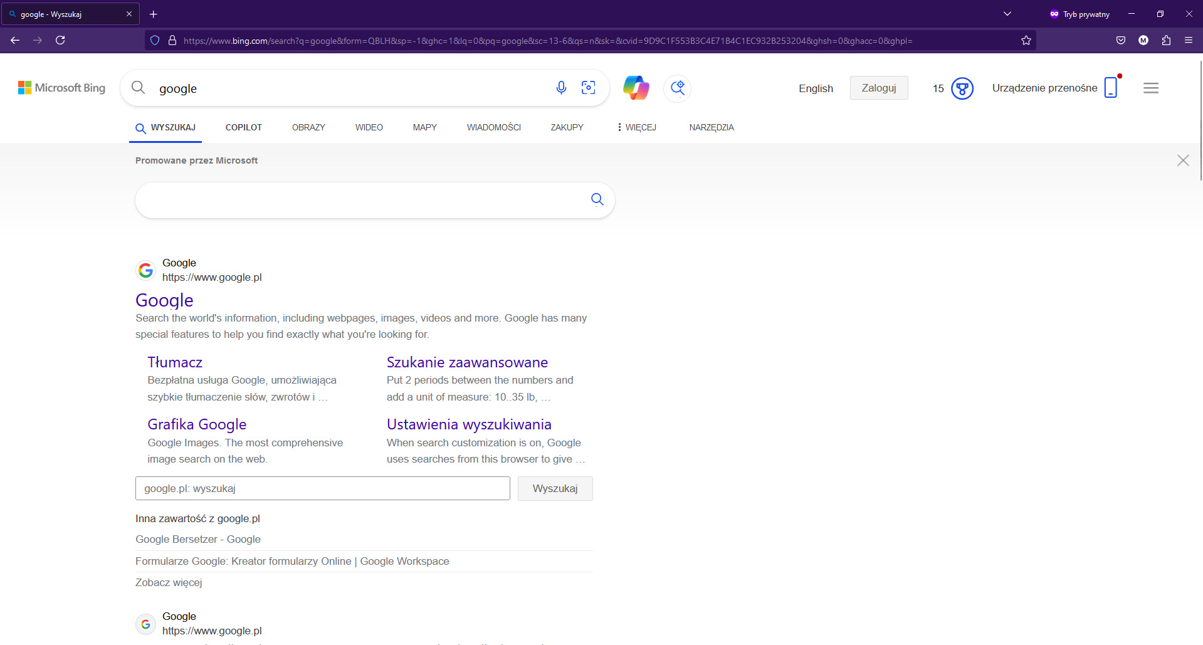Screen dimensions: 1203x645
Task: Close the google - Wyszukaj tab
Action: pyautogui.click(x=129, y=14)
